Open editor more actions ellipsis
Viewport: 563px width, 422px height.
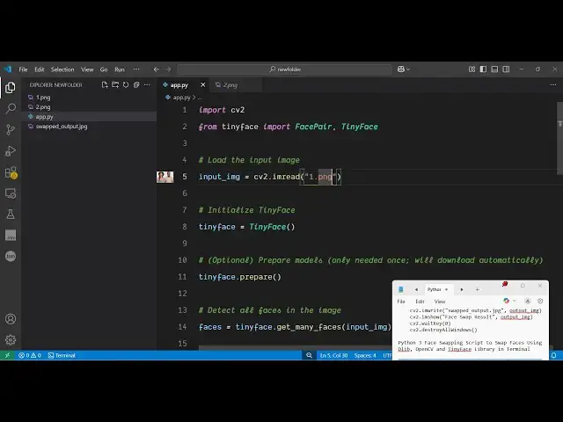click(x=553, y=84)
